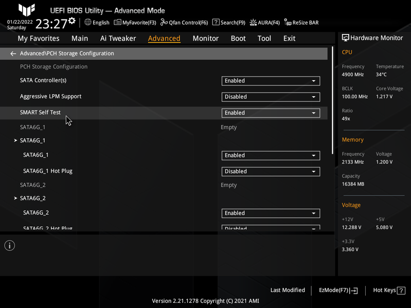Click the vertical scrollbar of settings list

(333, 100)
